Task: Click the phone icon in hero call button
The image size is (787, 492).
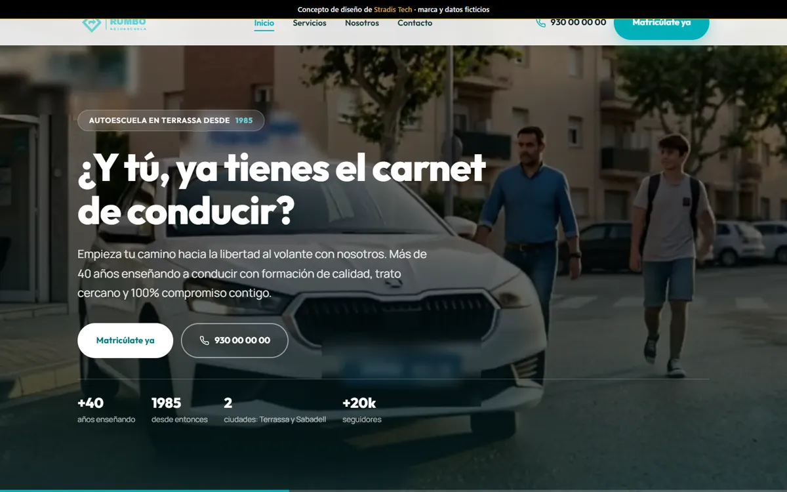Action: [205, 340]
